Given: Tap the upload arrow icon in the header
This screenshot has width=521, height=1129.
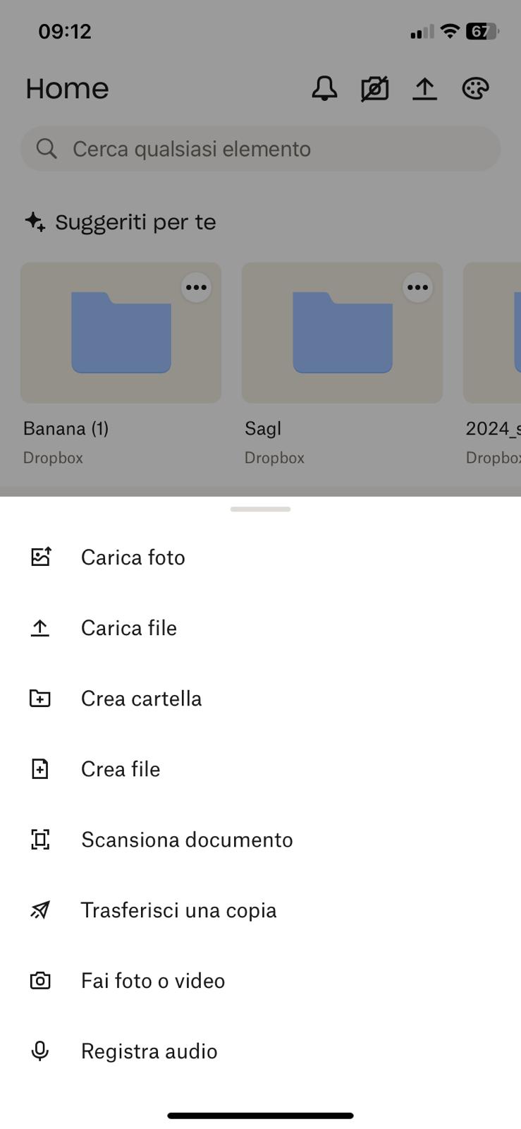Looking at the screenshot, I should pos(424,88).
